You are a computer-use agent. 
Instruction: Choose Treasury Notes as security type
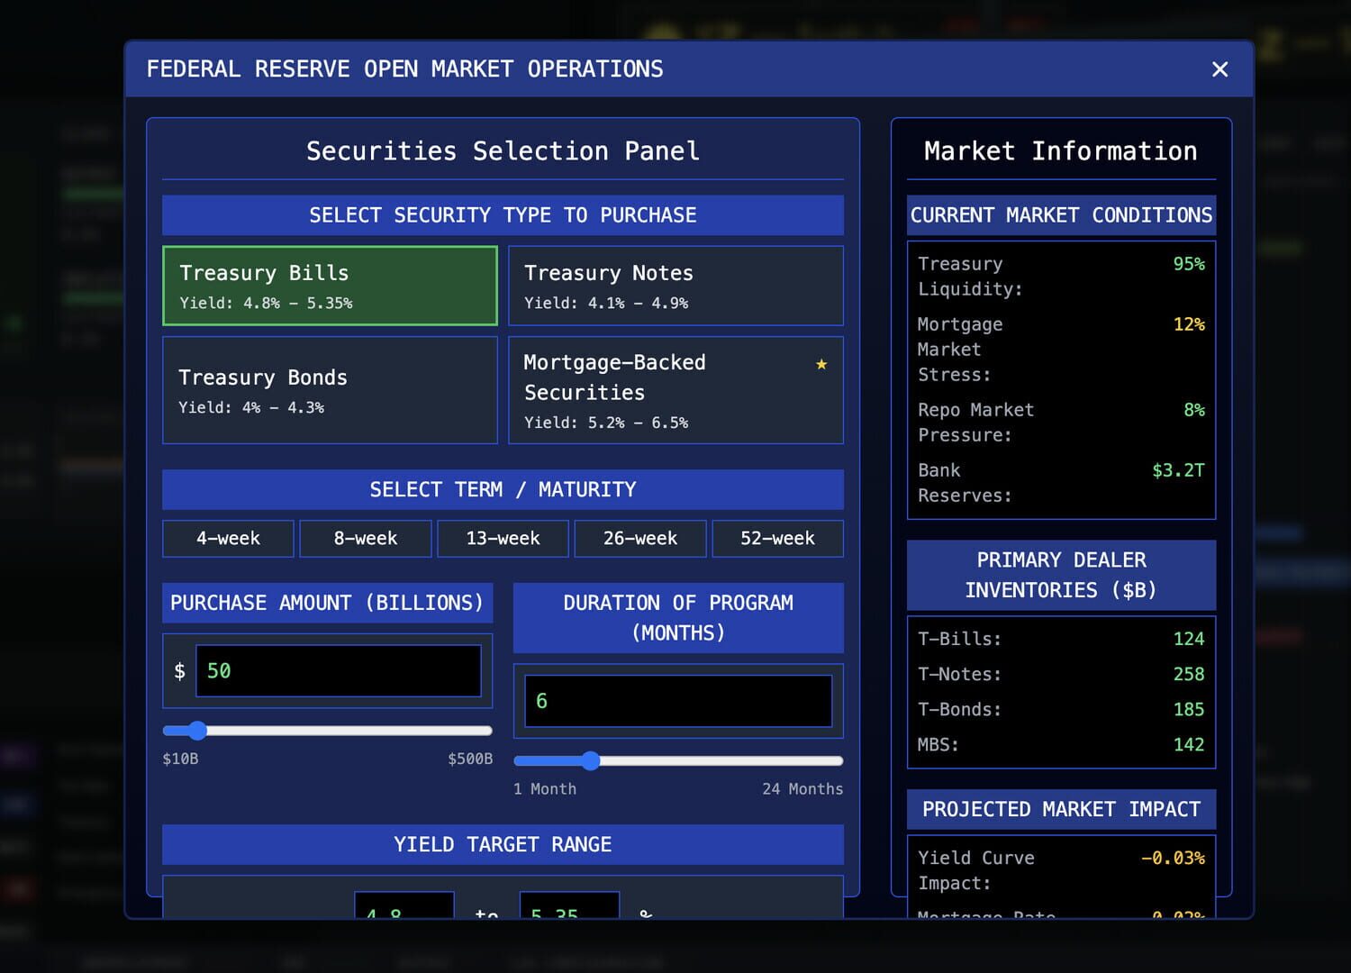[675, 286]
